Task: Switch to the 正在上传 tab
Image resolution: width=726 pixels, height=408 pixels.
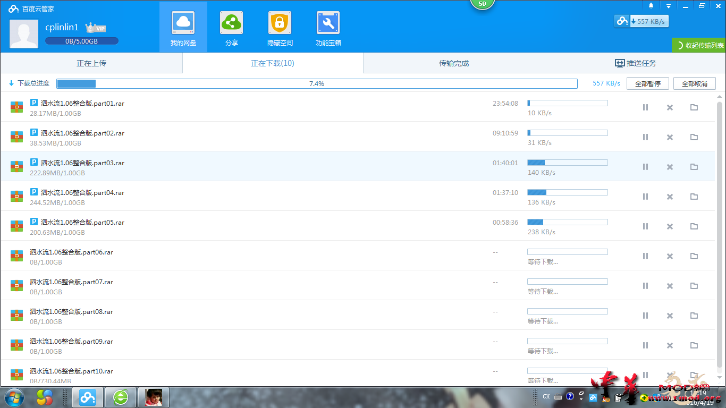Action: click(91, 63)
